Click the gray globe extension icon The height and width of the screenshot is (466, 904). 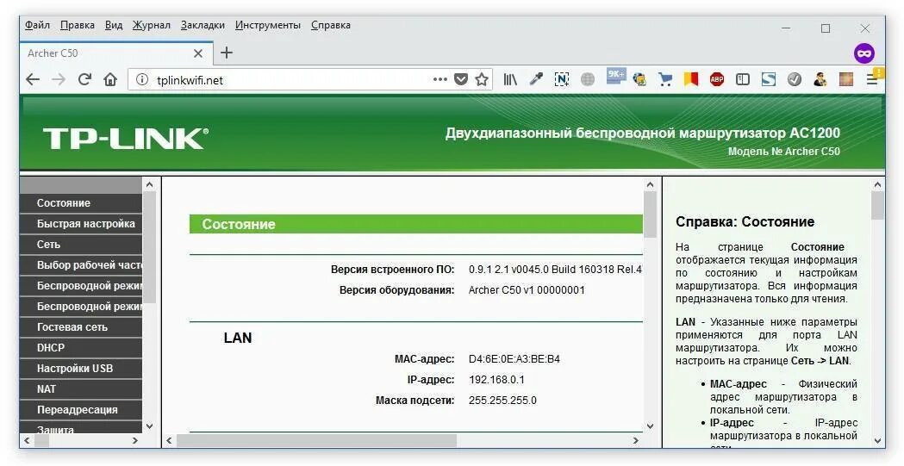point(588,79)
